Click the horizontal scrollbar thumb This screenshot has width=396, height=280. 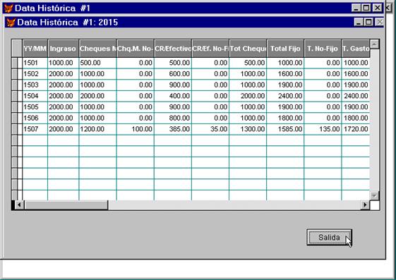click(x=66, y=205)
